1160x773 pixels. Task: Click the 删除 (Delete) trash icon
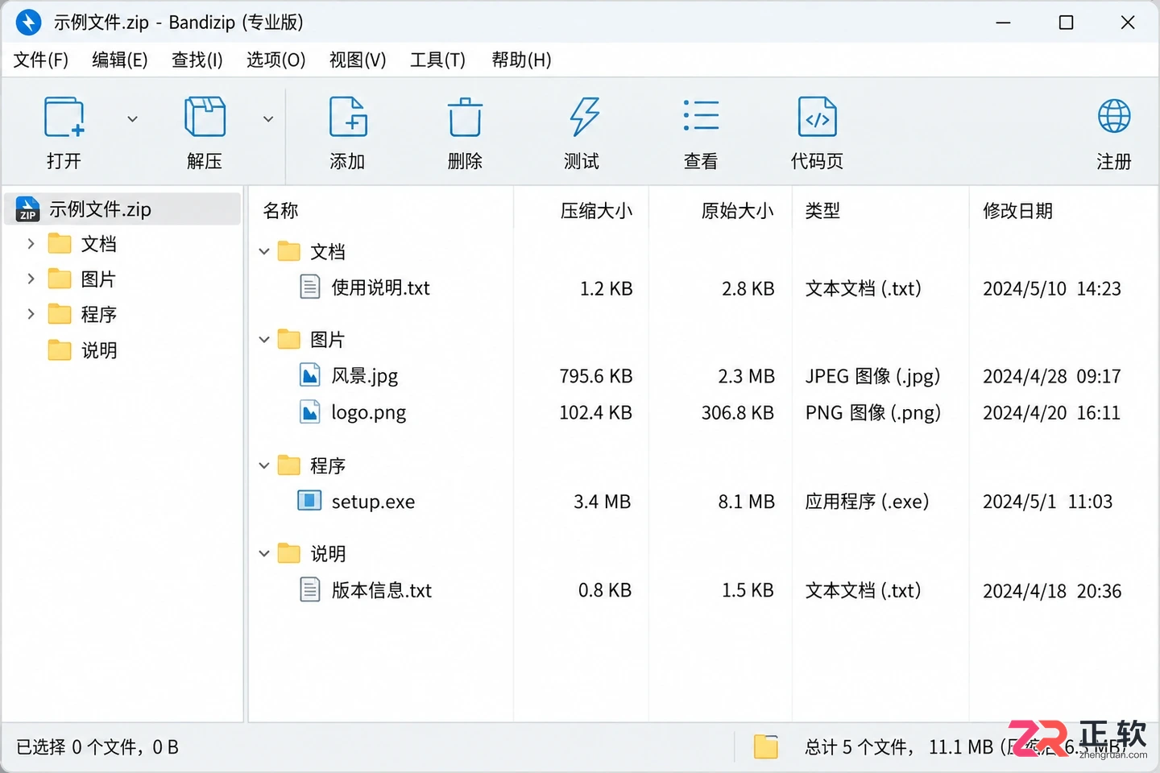465,118
